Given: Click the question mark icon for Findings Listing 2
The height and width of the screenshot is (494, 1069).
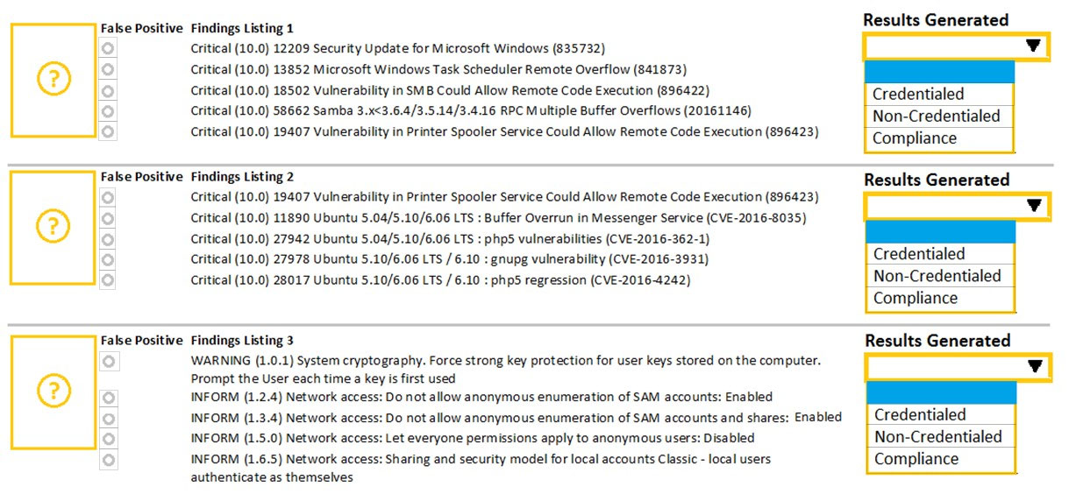Looking at the screenshot, I should coord(53,227).
